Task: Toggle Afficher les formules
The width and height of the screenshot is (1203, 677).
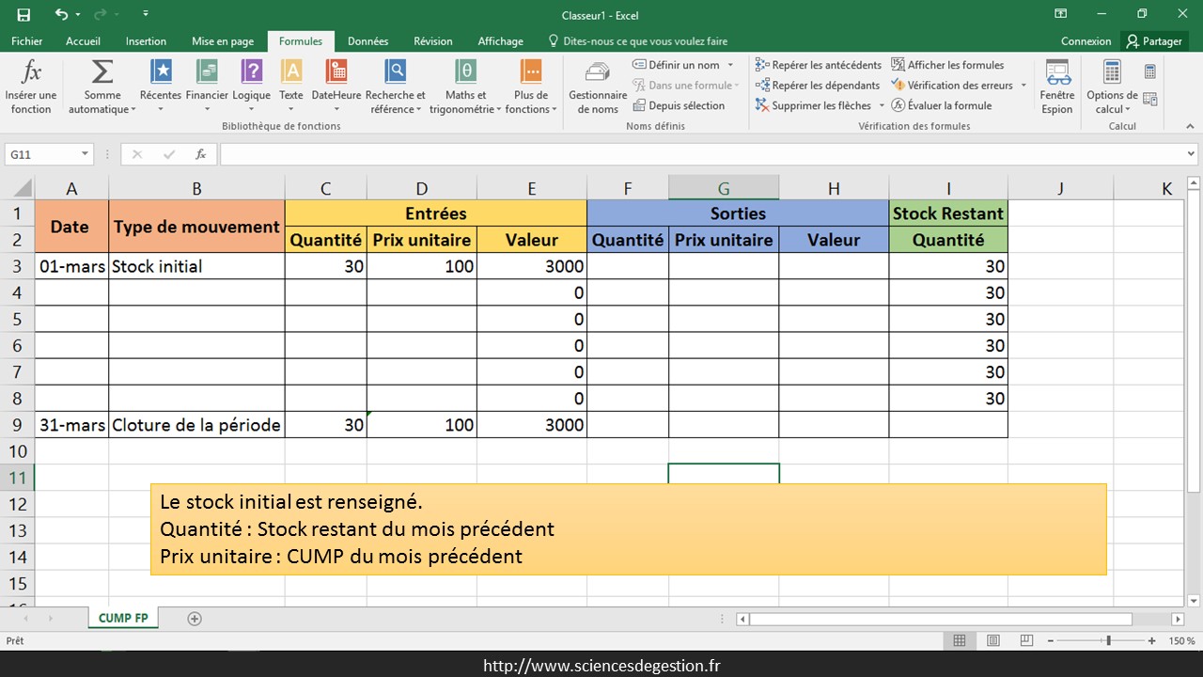Action: (947, 65)
